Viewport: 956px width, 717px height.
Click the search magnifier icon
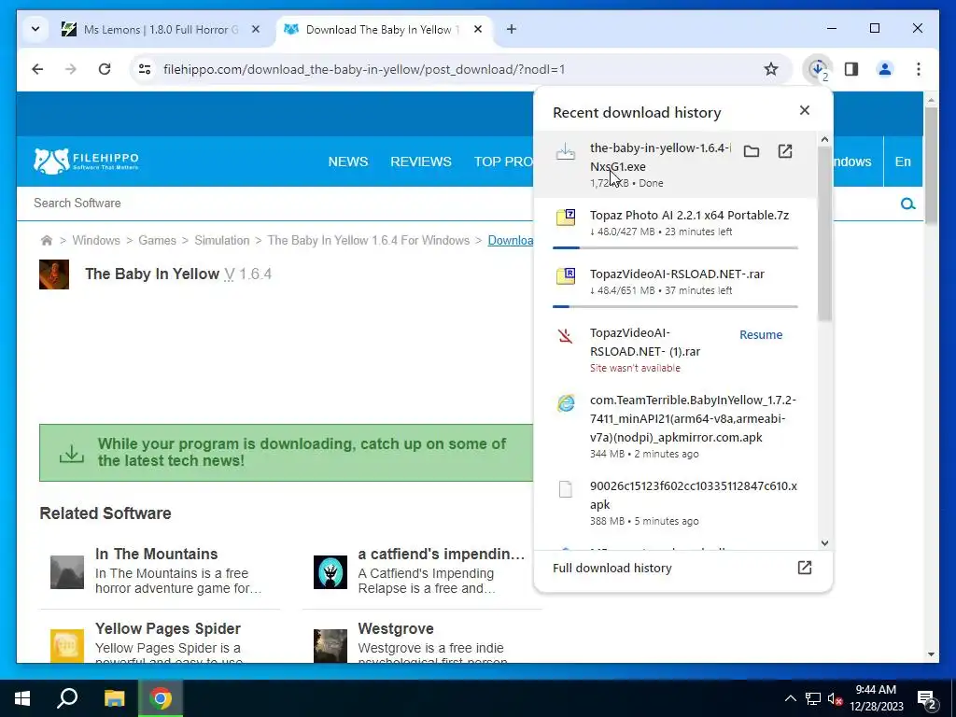tap(907, 204)
